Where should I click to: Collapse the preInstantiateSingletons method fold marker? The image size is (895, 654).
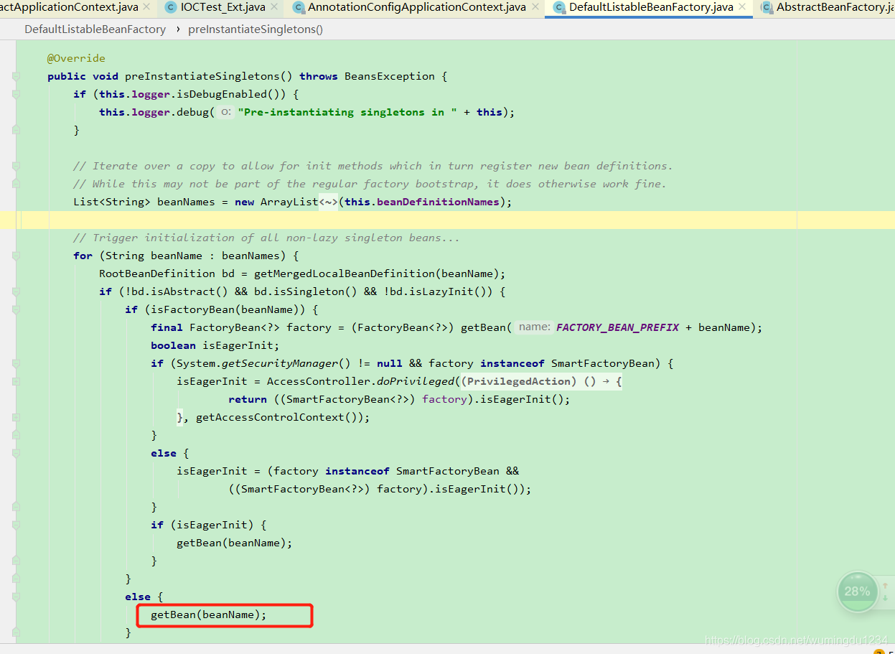[16, 76]
